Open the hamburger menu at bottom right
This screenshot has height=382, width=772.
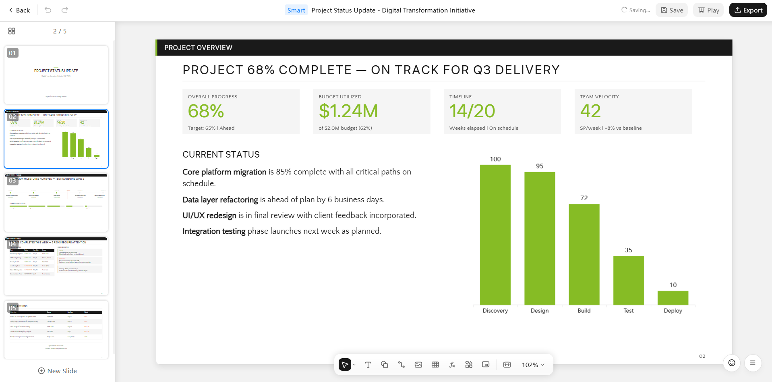(x=753, y=363)
